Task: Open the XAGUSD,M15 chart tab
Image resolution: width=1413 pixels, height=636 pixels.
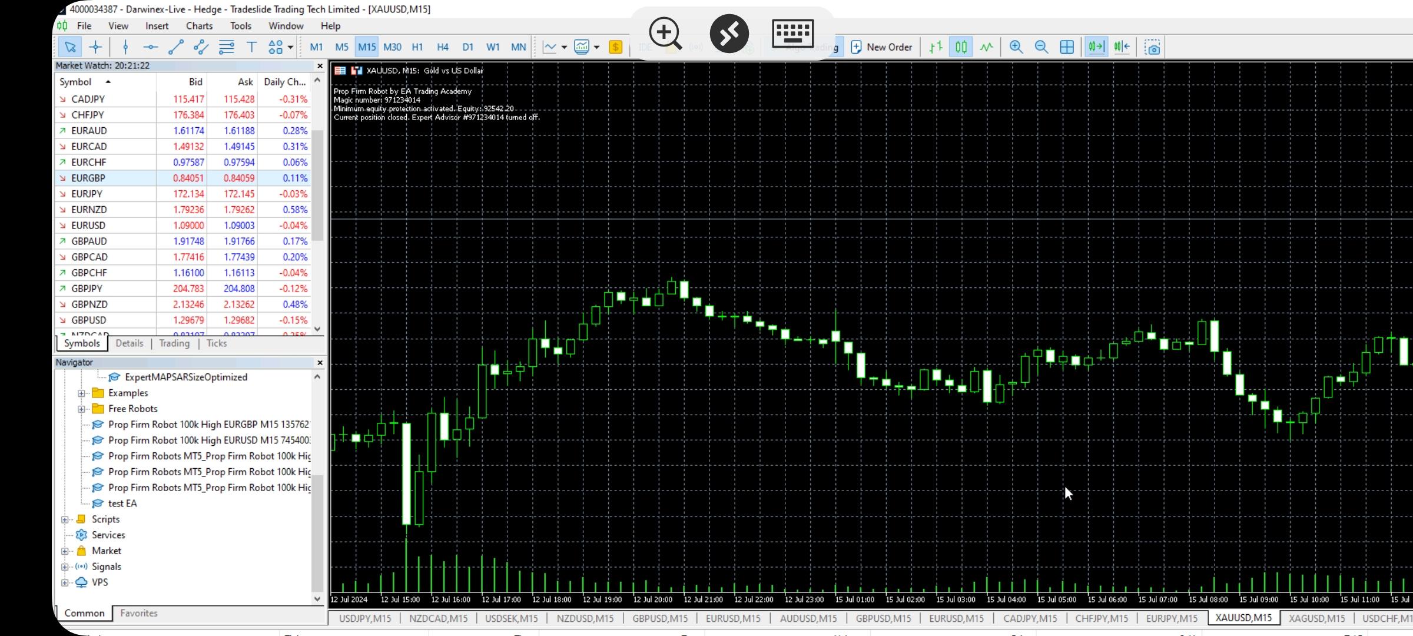Action: [x=1316, y=618]
